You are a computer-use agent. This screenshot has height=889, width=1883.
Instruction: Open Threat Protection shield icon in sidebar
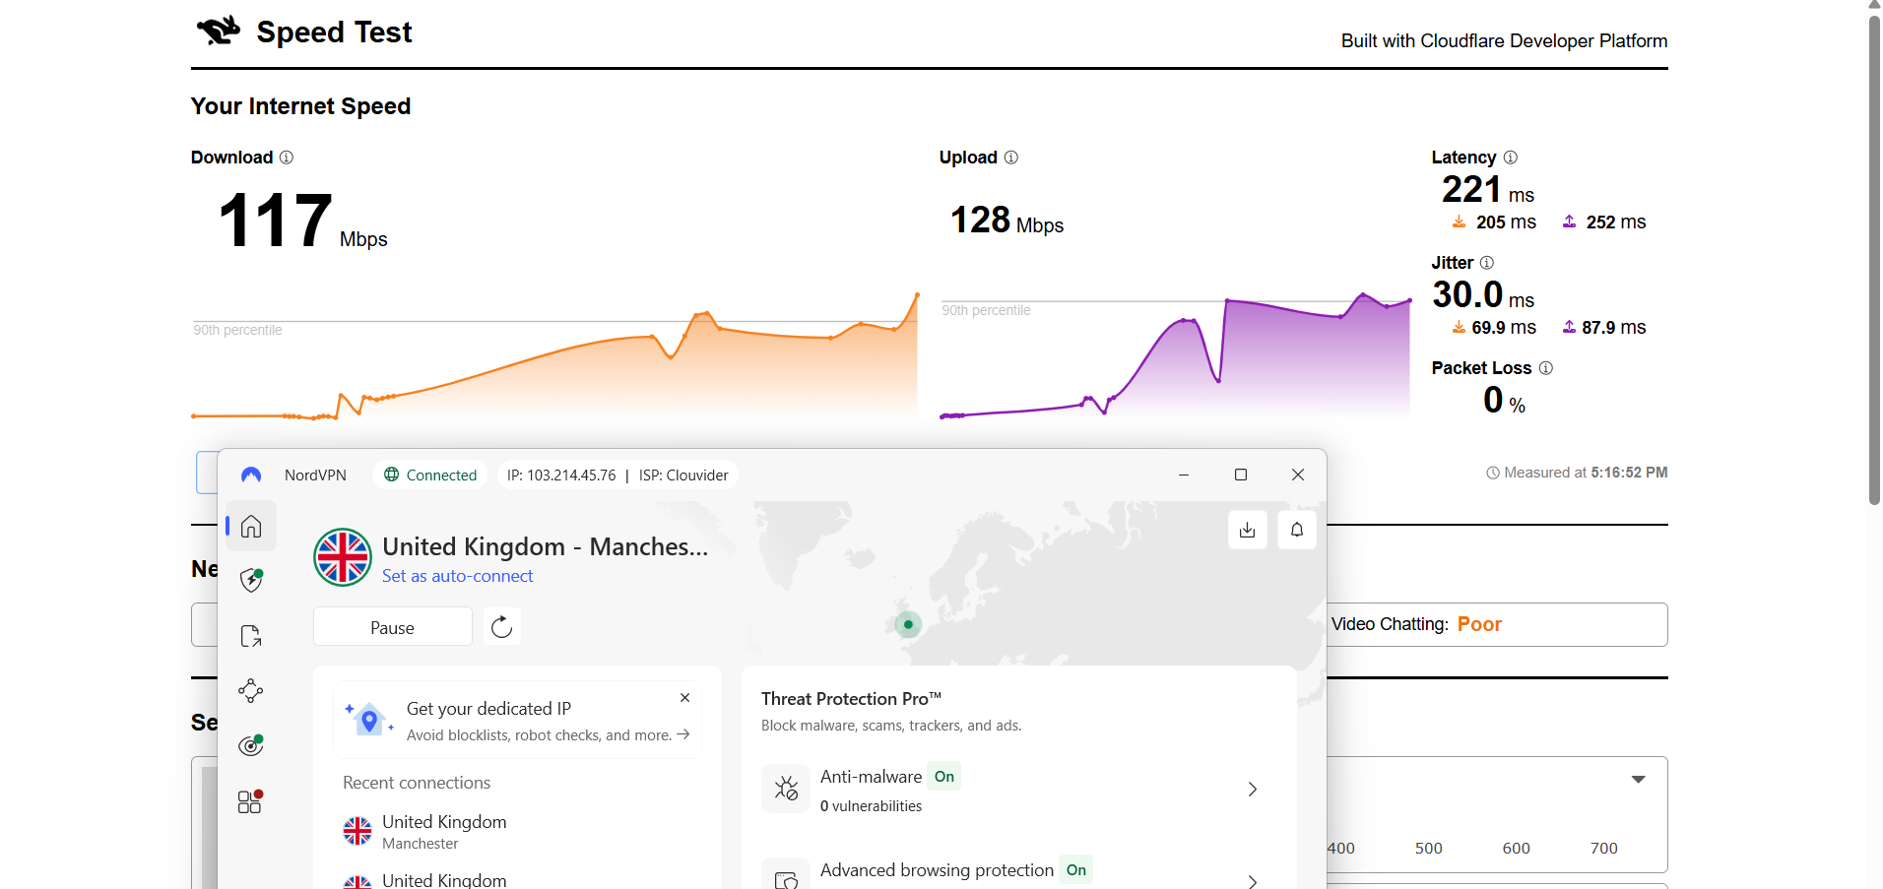pyautogui.click(x=250, y=580)
